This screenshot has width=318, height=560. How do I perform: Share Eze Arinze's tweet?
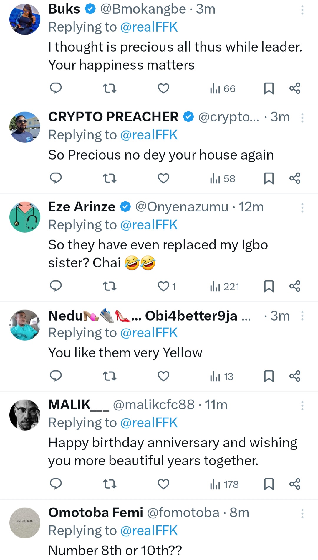pos(295,286)
